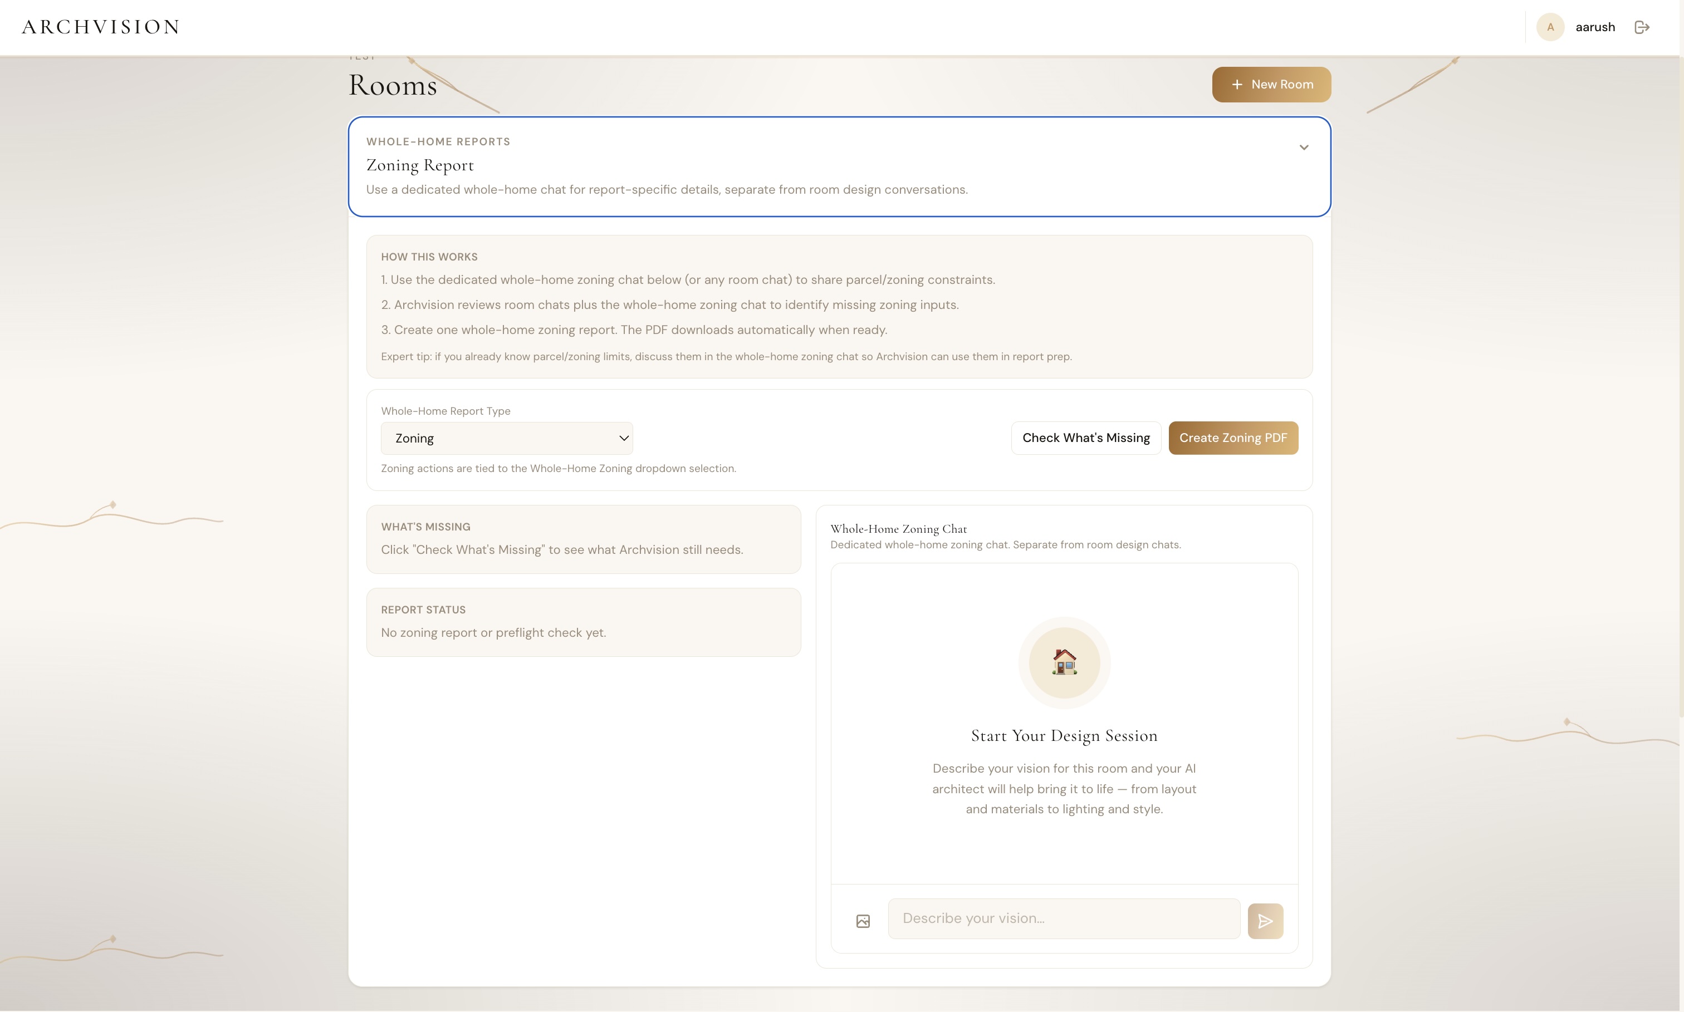Image resolution: width=1684 pixels, height=1012 pixels.
Task: Click the Rooms page heading
Action: [x=393, y=85]
